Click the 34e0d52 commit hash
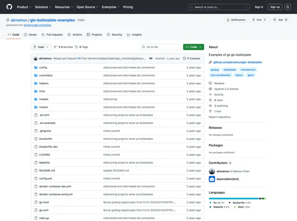Screen dimensions: 297x221 coord(160,59)
